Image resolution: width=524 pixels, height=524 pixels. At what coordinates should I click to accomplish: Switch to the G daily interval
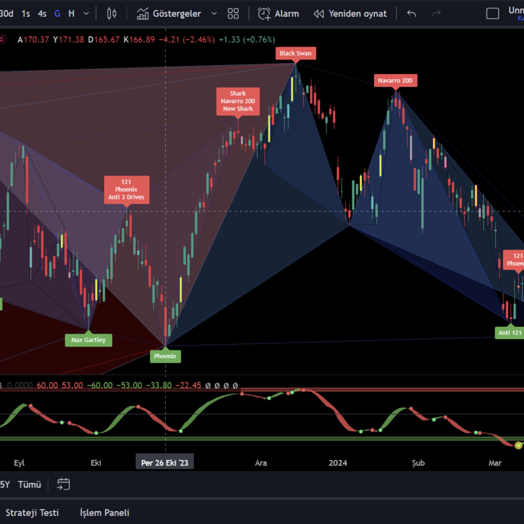(x=58, y=13)
